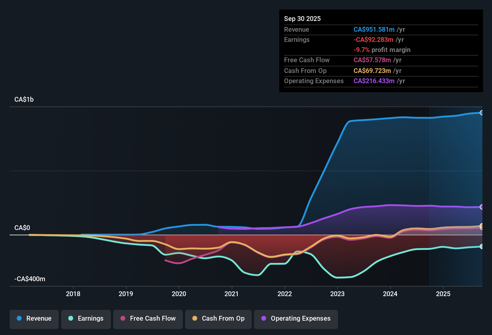Click the orange Cash From Op legend dot
Image resolution: width=492 pixels, height=335 pixels.
[194, 319]
